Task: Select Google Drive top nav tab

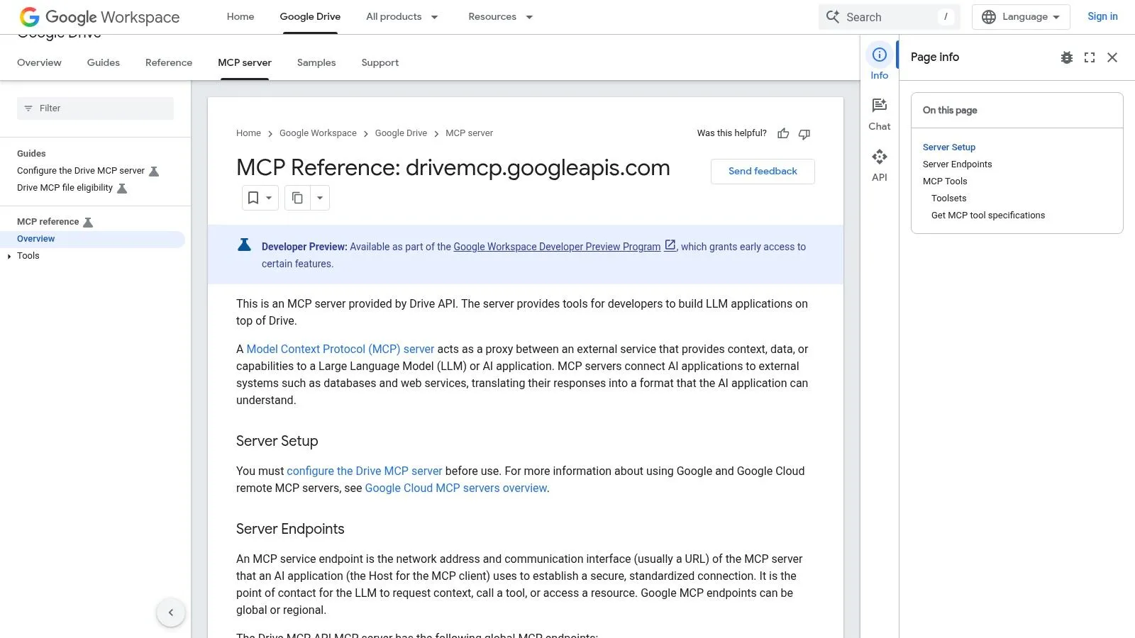Action: click(310, 16)
